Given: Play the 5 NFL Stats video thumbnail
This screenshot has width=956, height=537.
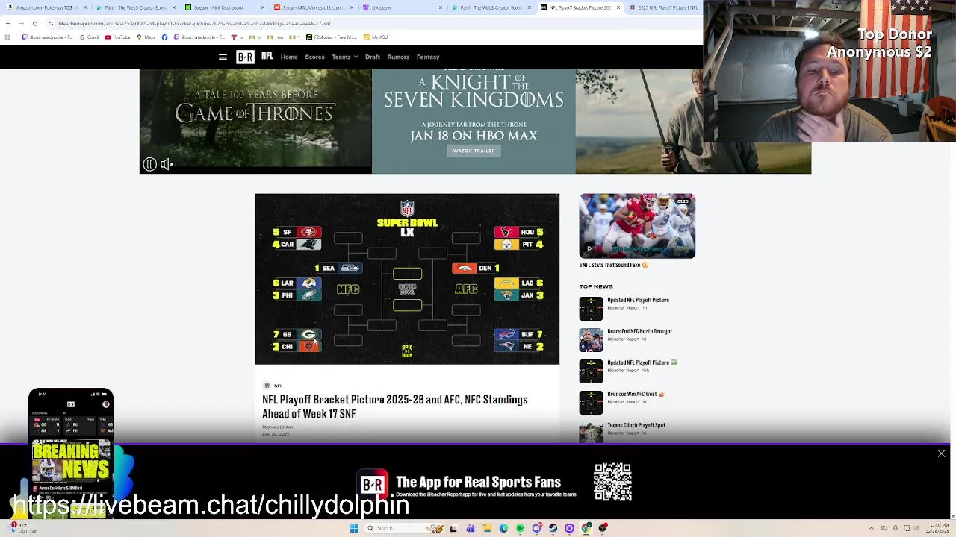Looking at the screenshot, I should coord(637,226).
